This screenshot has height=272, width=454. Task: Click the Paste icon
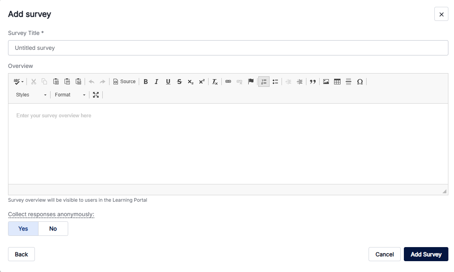pos(56,82)
